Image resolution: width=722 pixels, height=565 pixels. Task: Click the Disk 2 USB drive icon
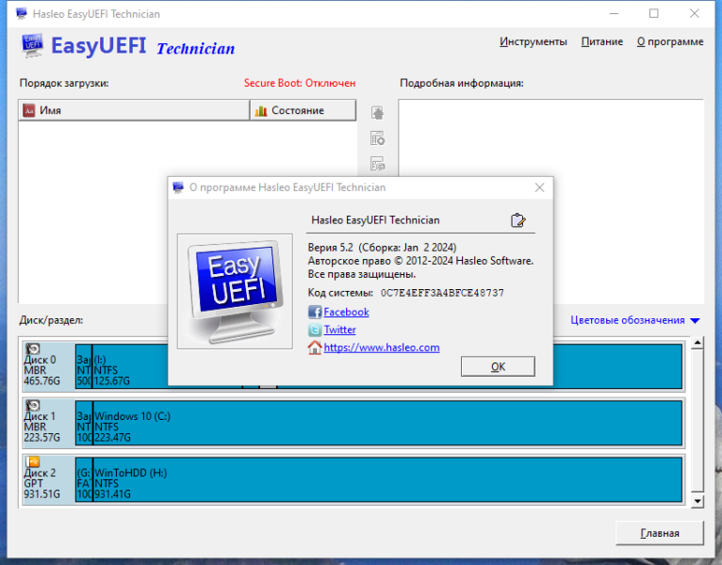point(33,461)
